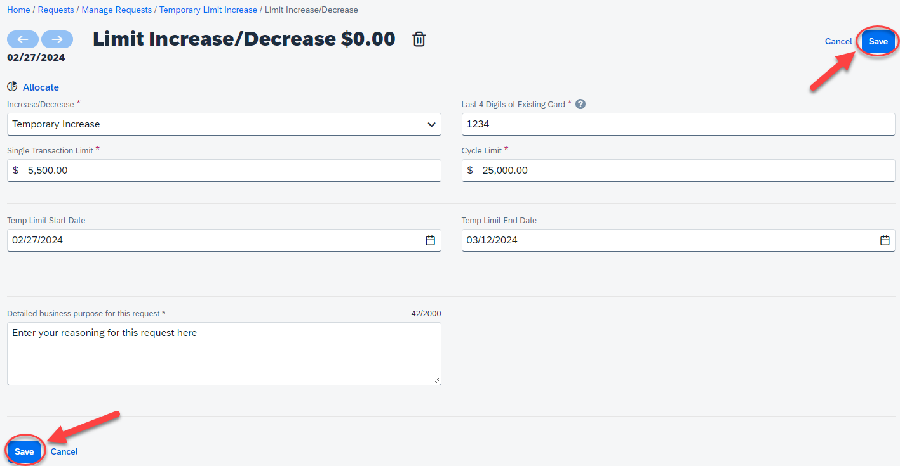Open calendar picker for Temp Limit Start Date

pyautogui.click(x=430, y=240)
